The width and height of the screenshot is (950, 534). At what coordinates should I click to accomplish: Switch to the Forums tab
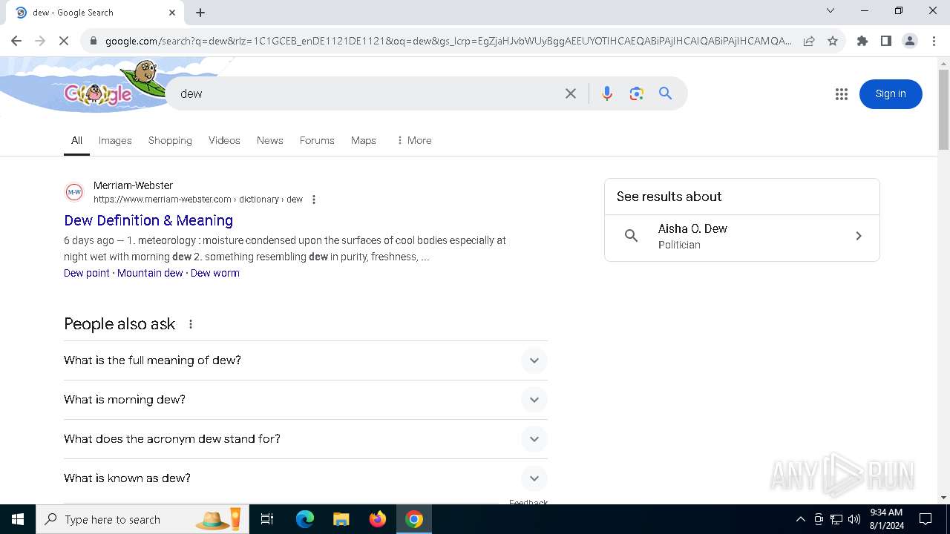click(x=317, y=140)
